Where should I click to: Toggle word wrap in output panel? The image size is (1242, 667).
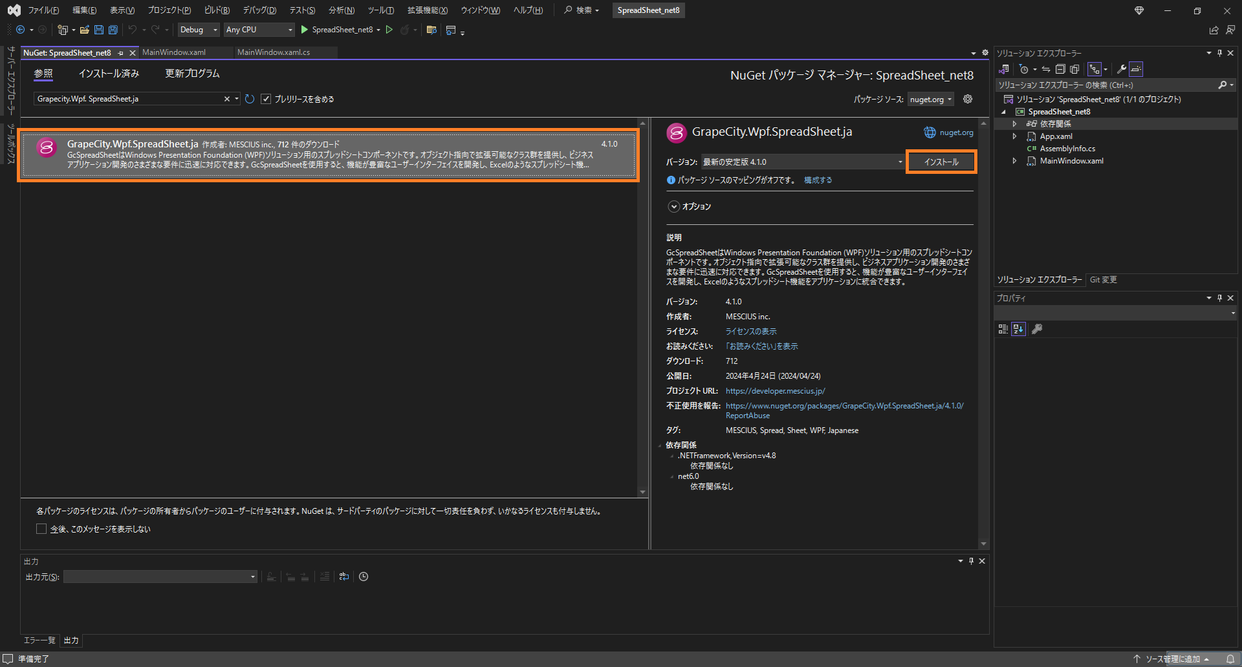point(344,577)
